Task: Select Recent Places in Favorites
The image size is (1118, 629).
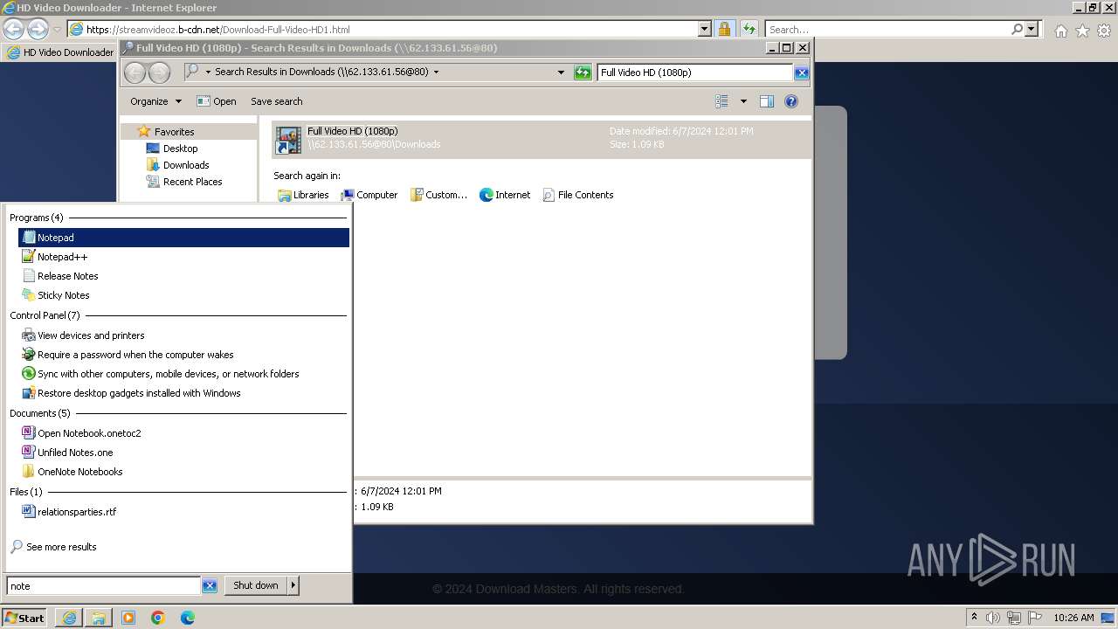Action: pyautogui.click(x=184, y=182)
